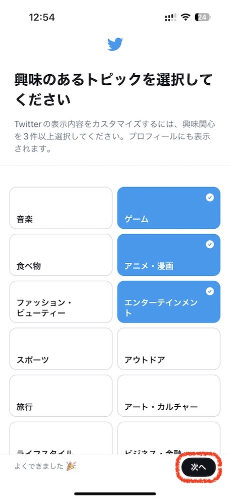Choose the ファッション・ビューティー topic
230x500 pixels.
tap(61, 302)
